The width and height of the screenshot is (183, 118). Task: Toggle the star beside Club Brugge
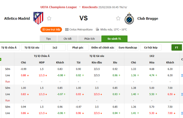click(x=119, y=18)
